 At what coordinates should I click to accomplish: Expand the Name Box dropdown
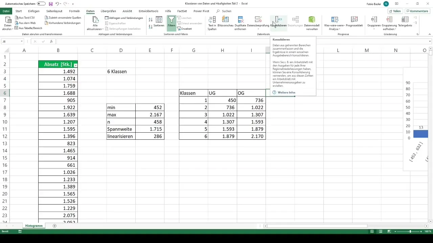22,42
